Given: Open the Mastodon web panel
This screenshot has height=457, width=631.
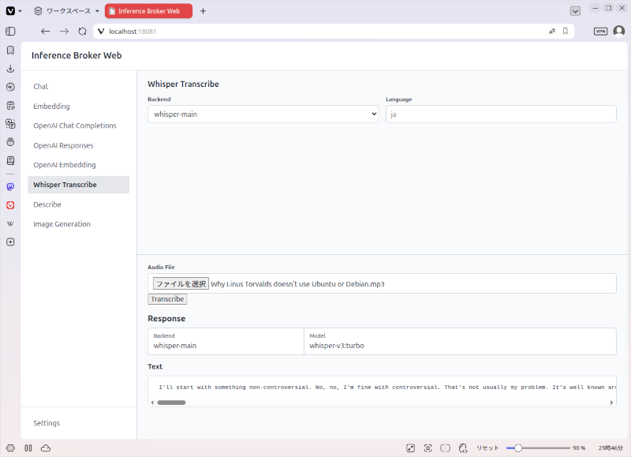Looking at the screenshot, I should pyautogui.click(x=11, y=187).
